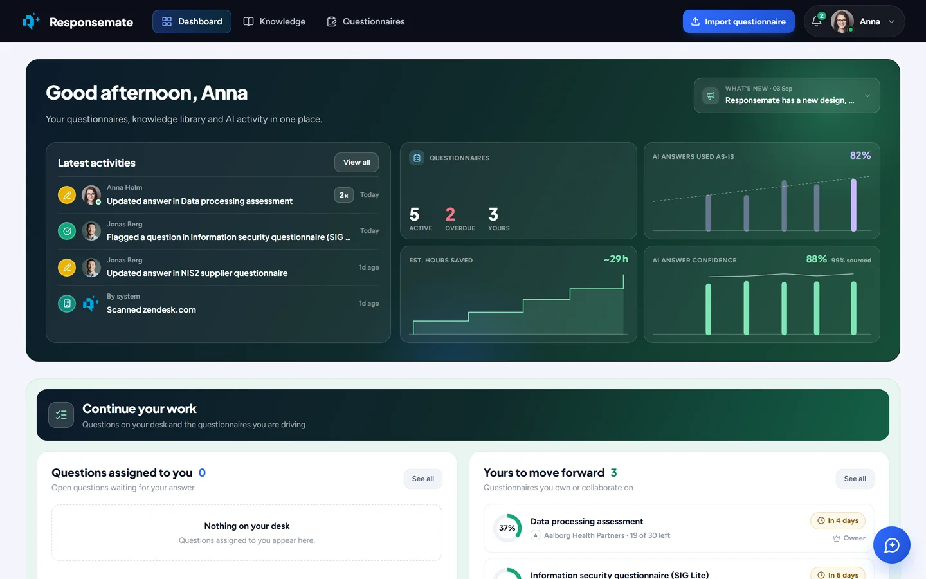
Task: Open 'Updated answer in Data processing assessment'
Action: point(199,201)
